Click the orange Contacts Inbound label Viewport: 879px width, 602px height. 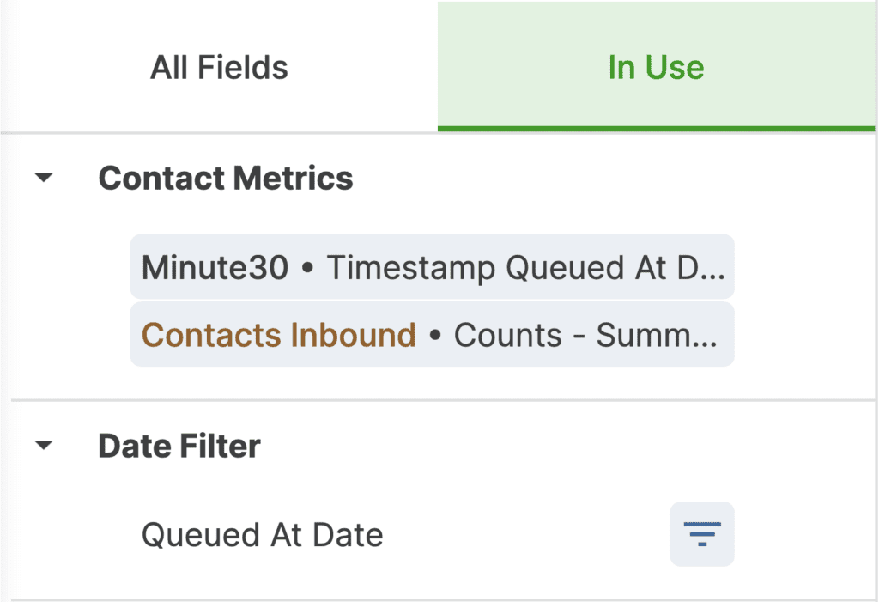tap(279, 335)
